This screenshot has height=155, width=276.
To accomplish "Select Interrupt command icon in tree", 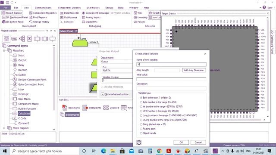I will (x=21, y=94).
